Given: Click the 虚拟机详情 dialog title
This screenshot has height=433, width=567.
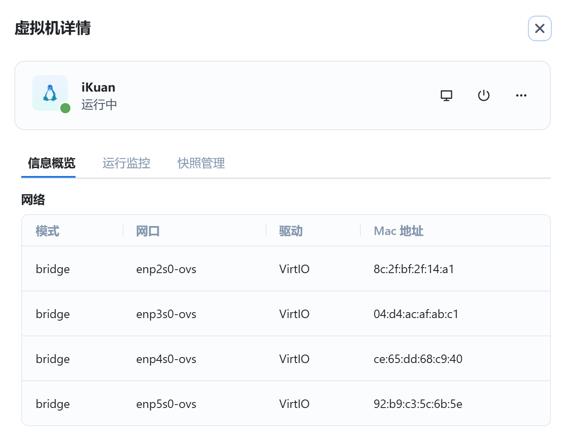Looking at the screenshot, I should point(53,28).
